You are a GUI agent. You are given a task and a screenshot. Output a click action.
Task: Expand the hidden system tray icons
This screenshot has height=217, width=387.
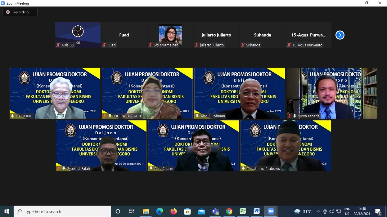(x=318, y=211)
